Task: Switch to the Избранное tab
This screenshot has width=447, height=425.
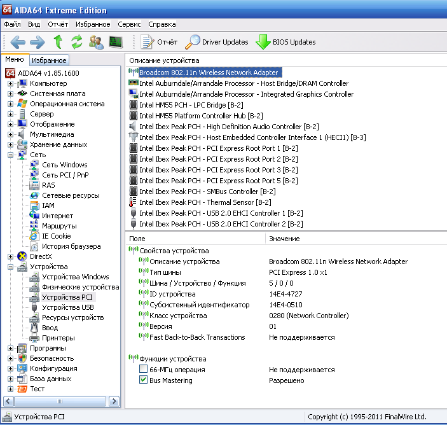Action: [49, 60]
